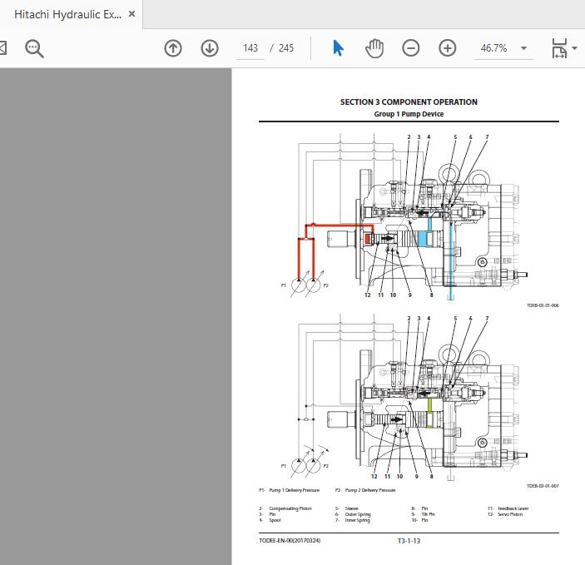
Task: Open the zoom percentage dropdown arrow
Action: [523, 48]
